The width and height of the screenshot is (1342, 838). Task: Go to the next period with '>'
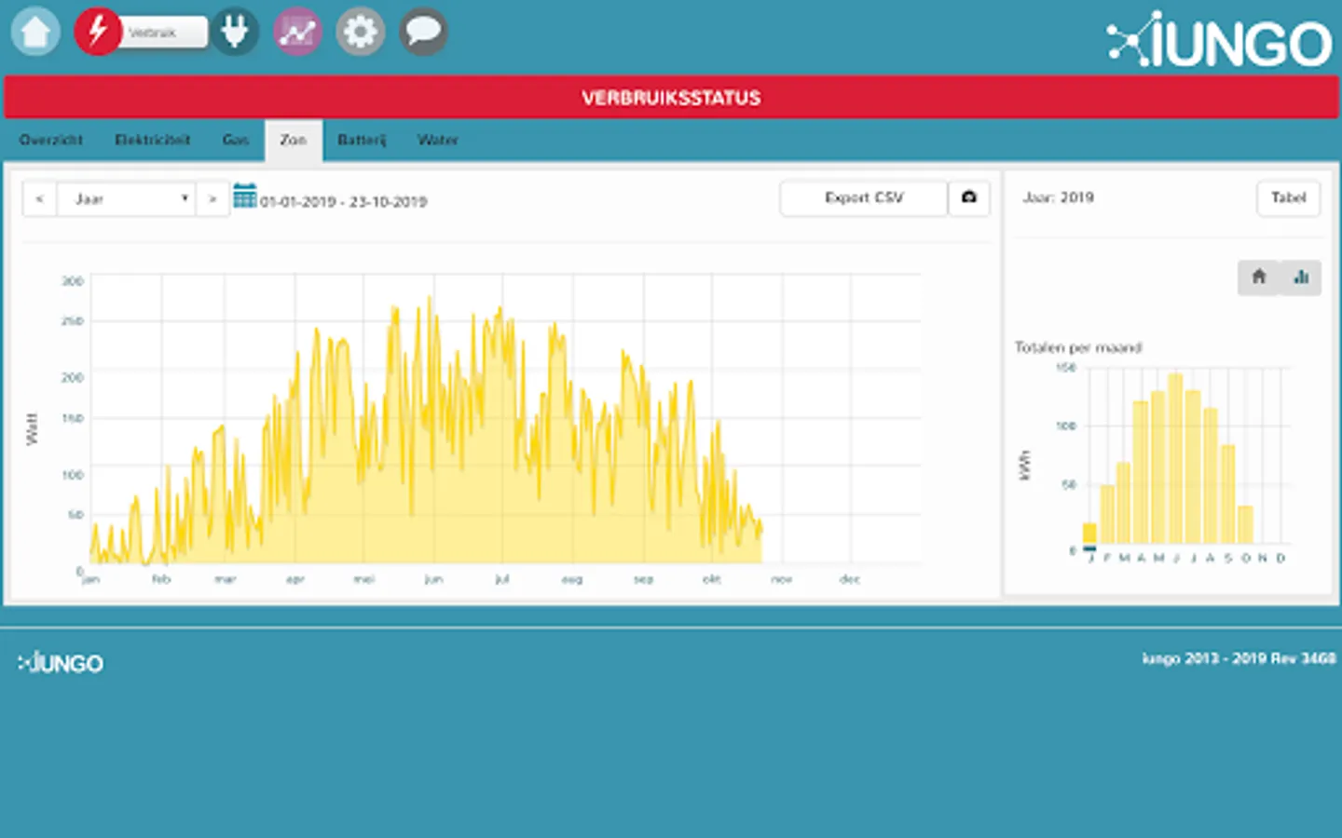tap(212, 198)
